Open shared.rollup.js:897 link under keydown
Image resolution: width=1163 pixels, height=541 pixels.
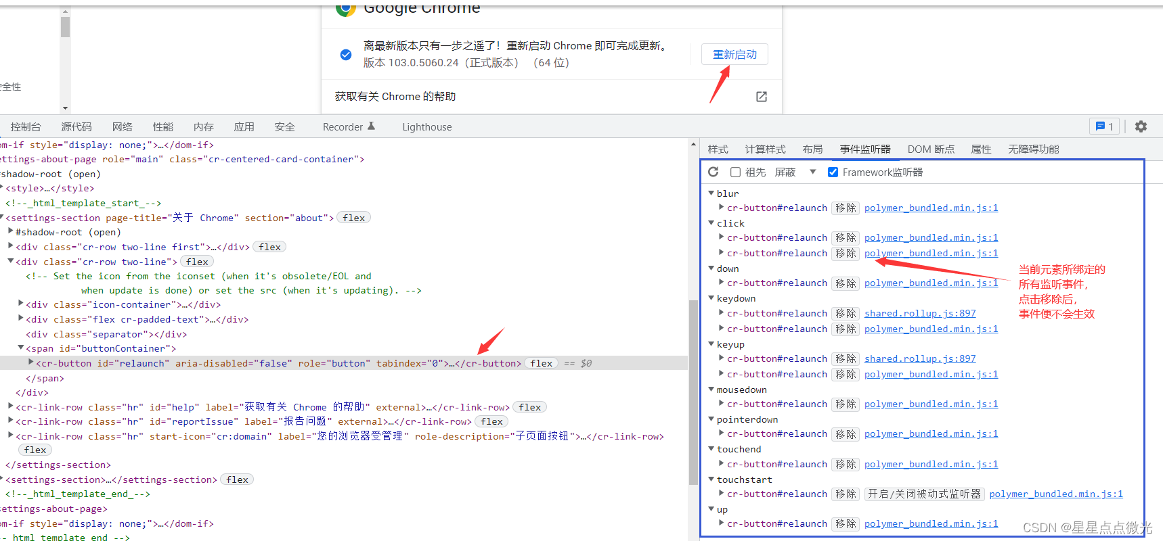pyautogui.click(x=920, y=314)
